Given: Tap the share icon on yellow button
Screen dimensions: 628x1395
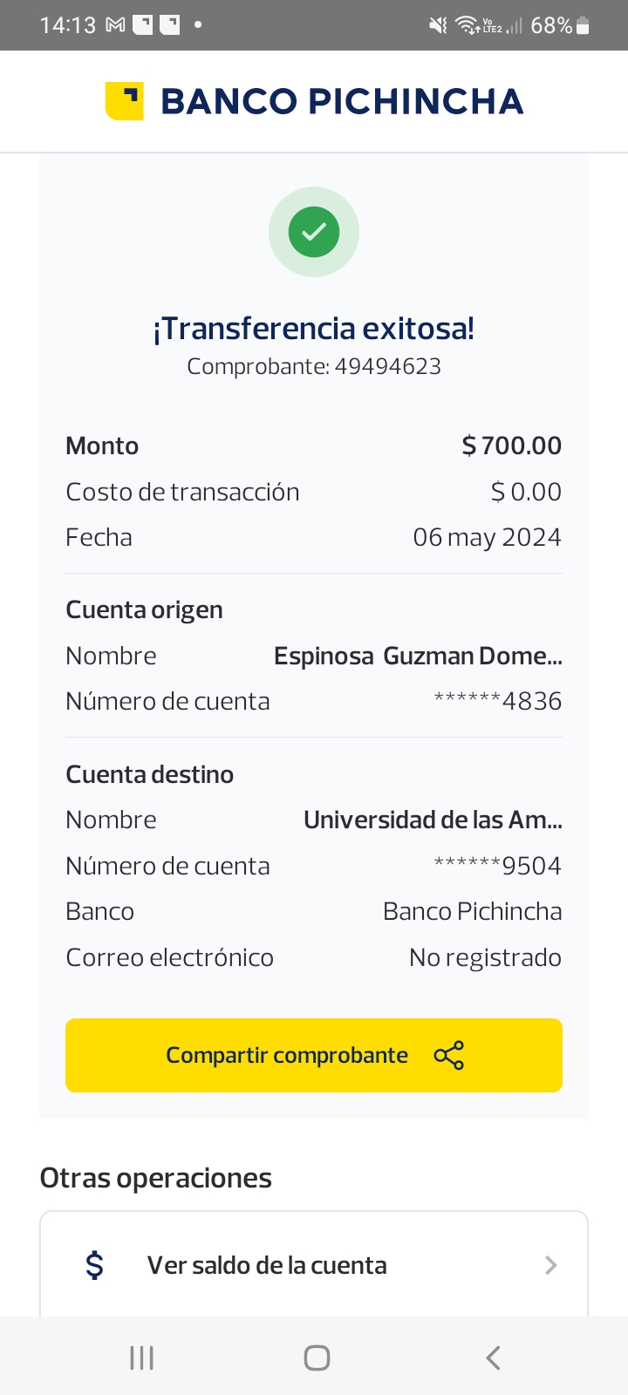Looking at the screenshot, I should pyautogui.click(x=449, y=1056).
